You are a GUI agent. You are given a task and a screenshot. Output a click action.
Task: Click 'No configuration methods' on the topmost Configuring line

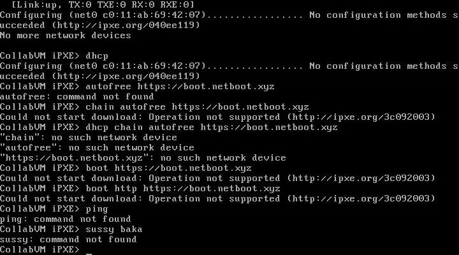click(377, 15)
